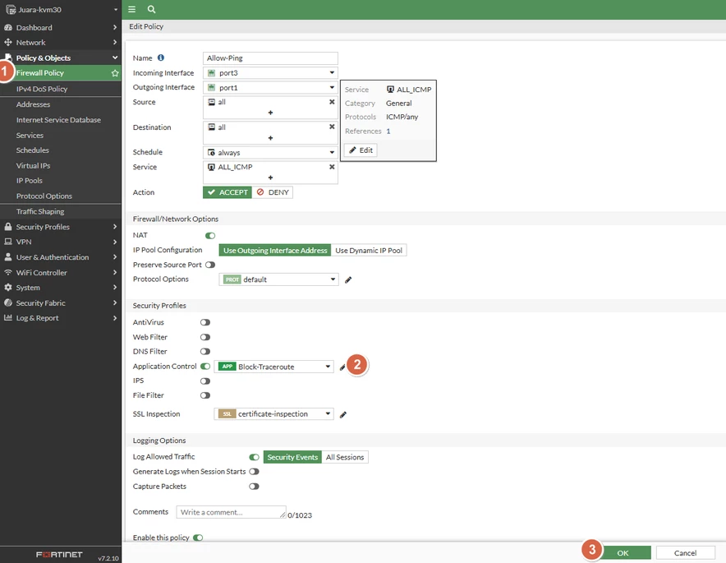Open SSL Inspection certificate-inspection dropdown
Viewport: 726px width, 563px height.
click(273, 413)
